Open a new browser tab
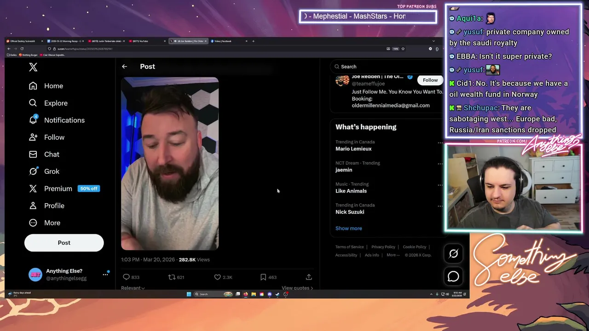589x331 pixels. click(x=253, y=41)
